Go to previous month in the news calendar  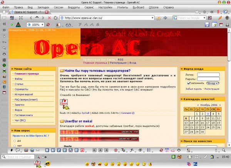click(x=198, y=105)
